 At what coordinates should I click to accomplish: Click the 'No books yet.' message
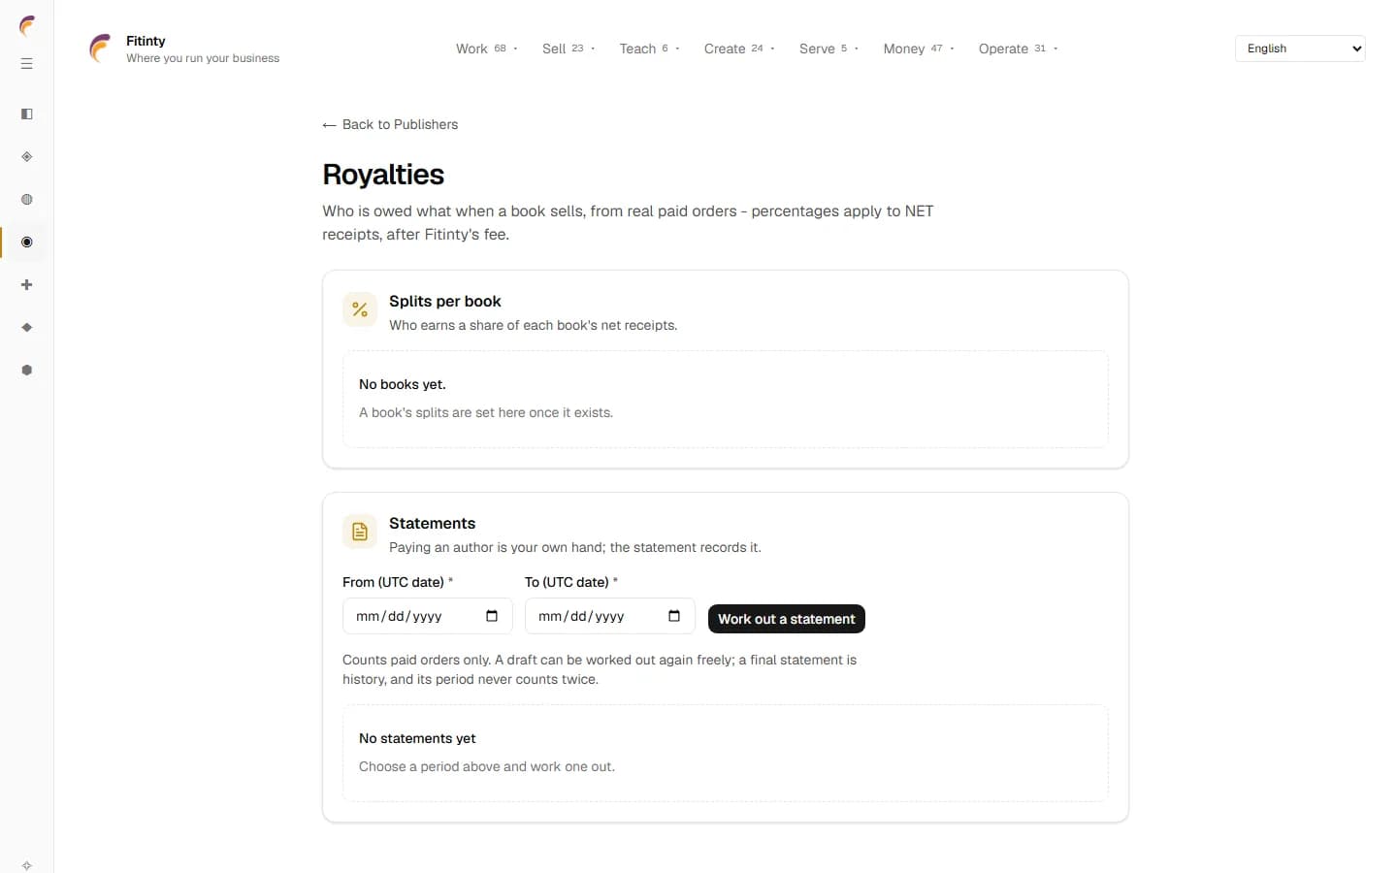click(403, 385)
